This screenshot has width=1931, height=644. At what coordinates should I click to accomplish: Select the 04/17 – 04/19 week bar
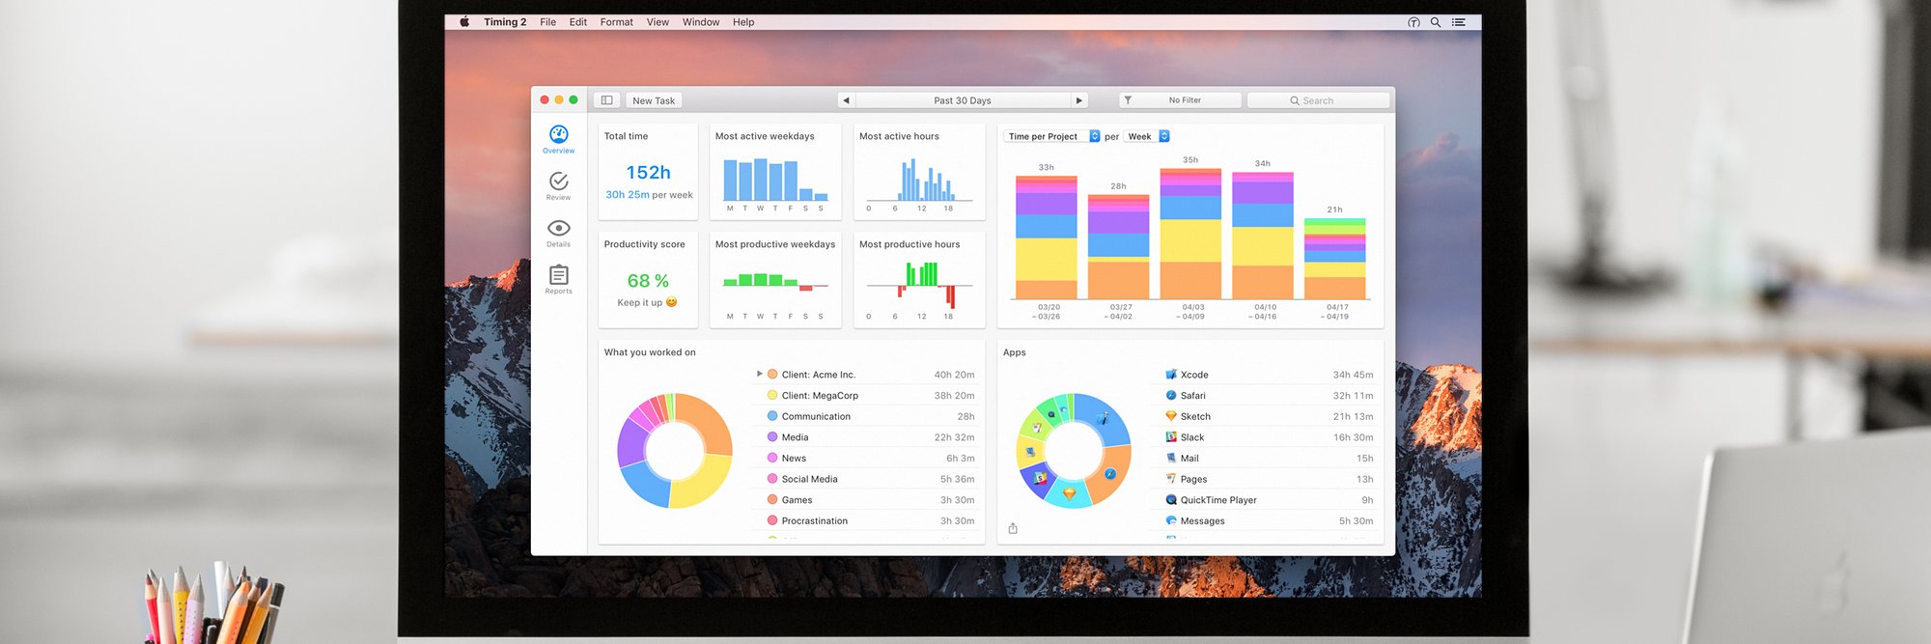click(x=1335, y=259)
